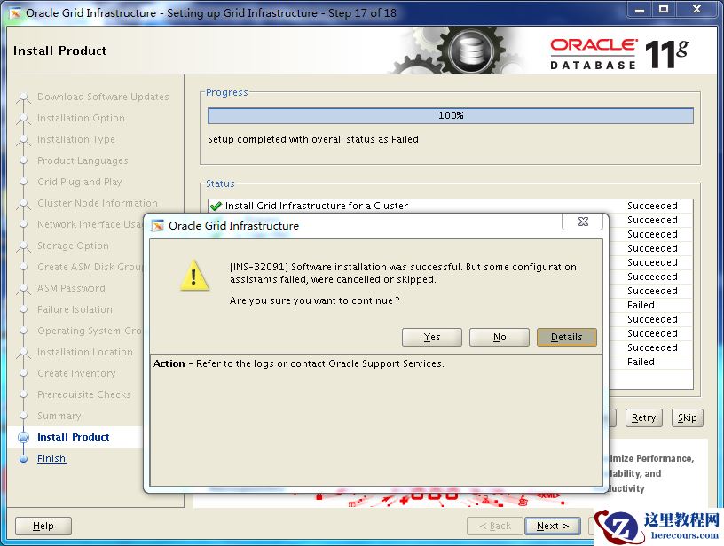Select the Install Product step
724x546 pixels.
coord(73,437)
